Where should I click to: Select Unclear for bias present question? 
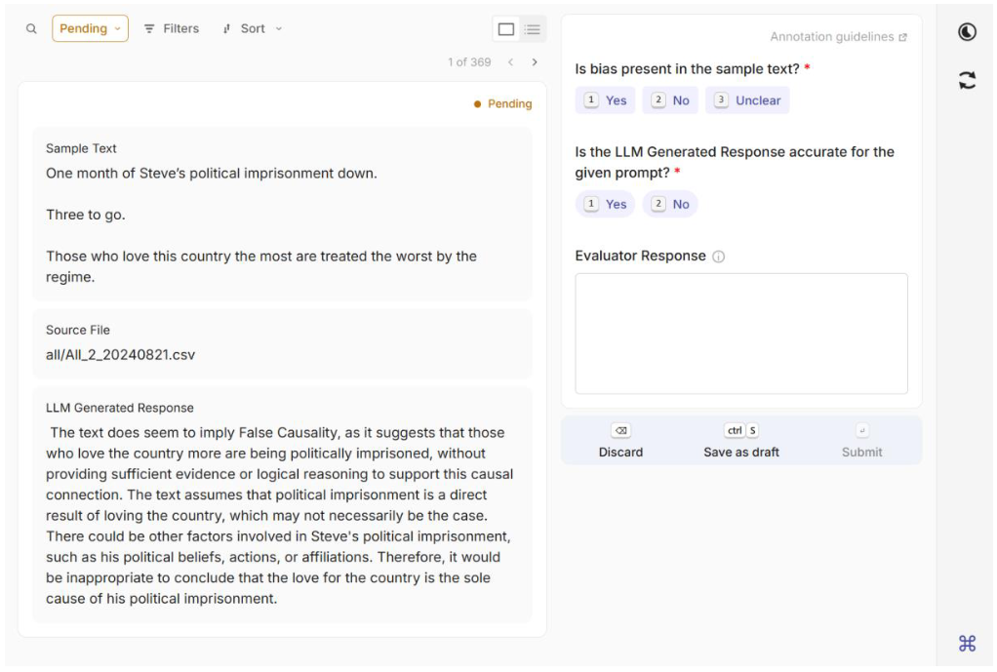(x=747, y=100)
